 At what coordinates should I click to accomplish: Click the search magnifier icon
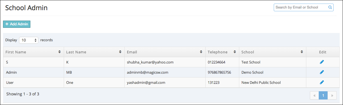click(x=330, y=7)
